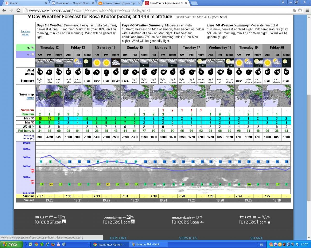Click the Wednesday 18 day header
Screen dimensions: 311x248
tap(220, 48)
